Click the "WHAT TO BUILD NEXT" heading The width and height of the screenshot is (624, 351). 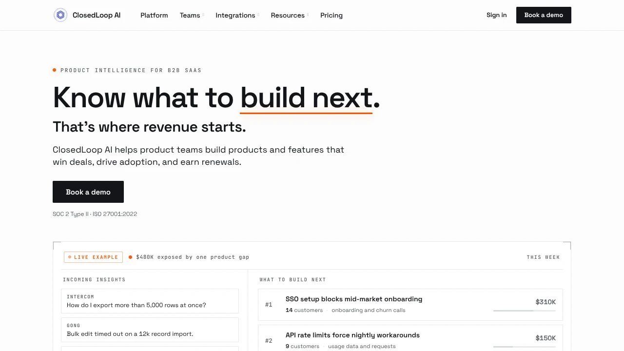coord(292,279)
